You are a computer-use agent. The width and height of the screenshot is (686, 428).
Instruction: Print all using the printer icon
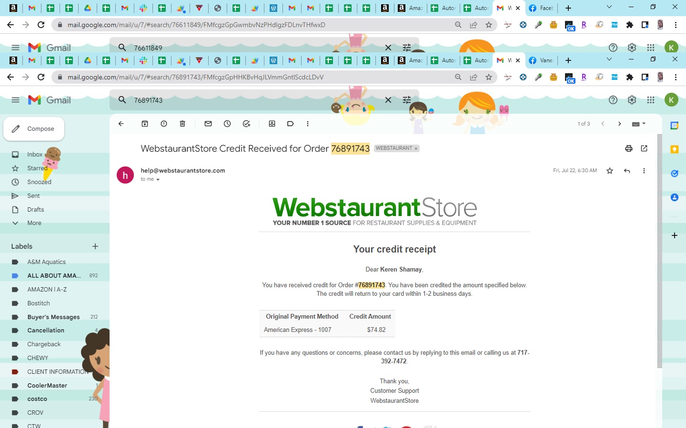[629, 148]
